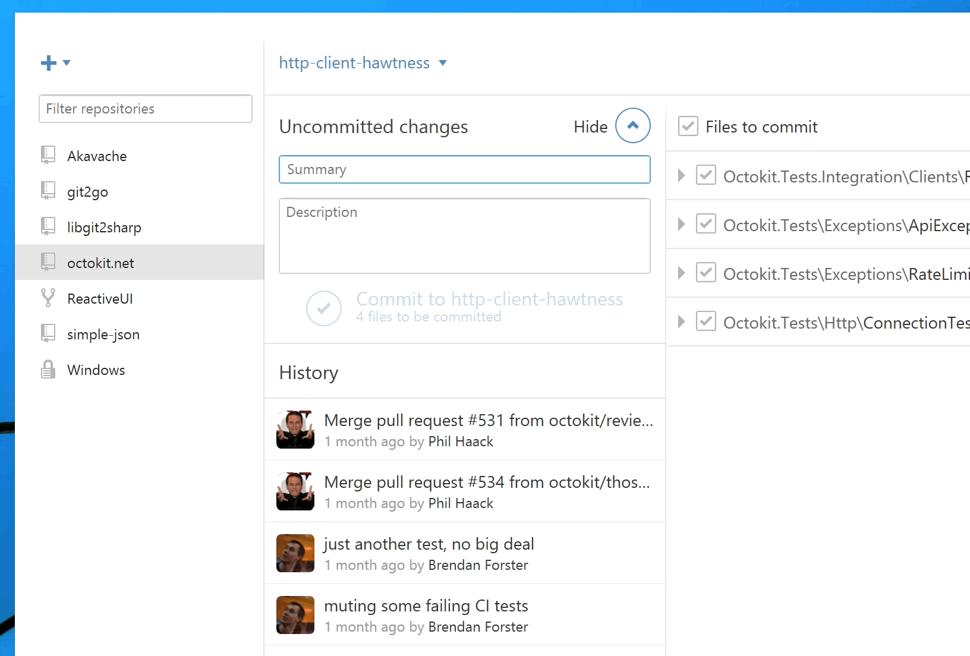The width and height of the screenshot is (970, 656).
Task: Expand the Exceptions\RateLimi file diff
Action: [682, 273]
